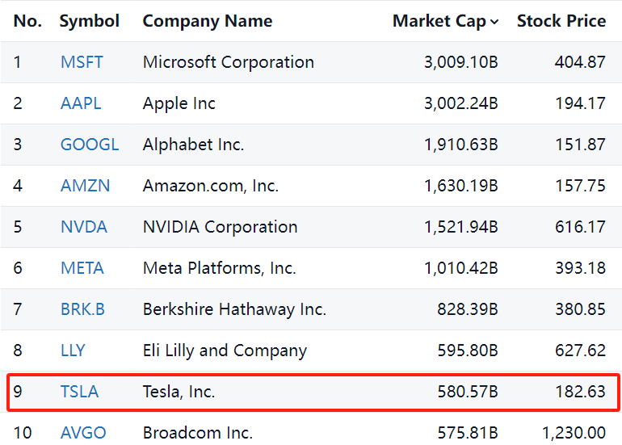Select the Berkshire Hathaway Inc. name cell
The height and width of the screenshot is (445, 622).
[x=234, y=309]
